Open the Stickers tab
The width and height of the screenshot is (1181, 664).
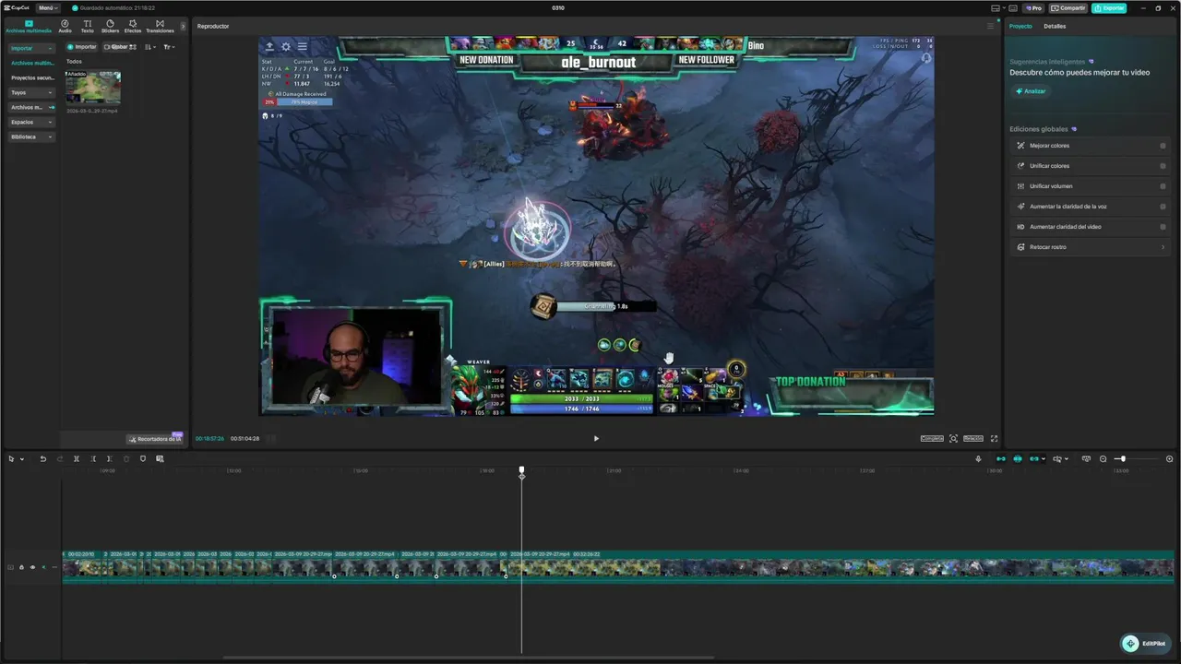[x=110, y=26]
